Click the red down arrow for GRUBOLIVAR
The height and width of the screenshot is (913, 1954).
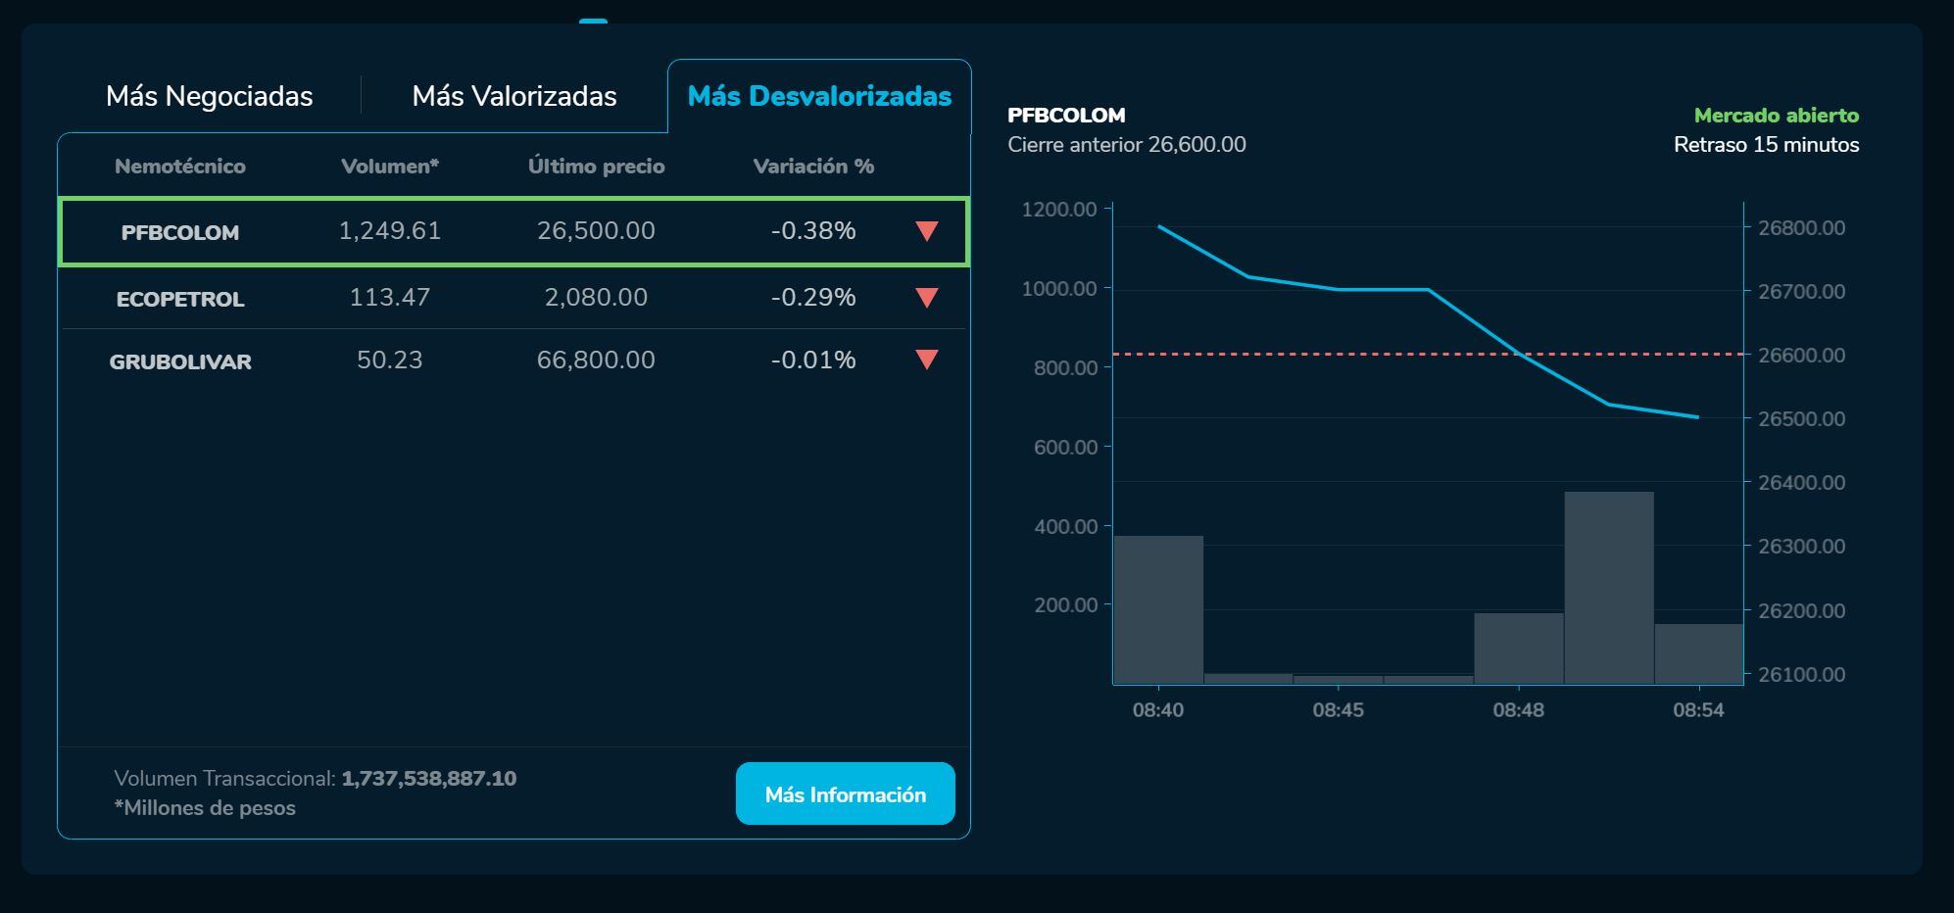926,360
